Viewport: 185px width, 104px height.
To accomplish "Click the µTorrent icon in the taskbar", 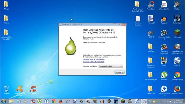I will 40,101.
